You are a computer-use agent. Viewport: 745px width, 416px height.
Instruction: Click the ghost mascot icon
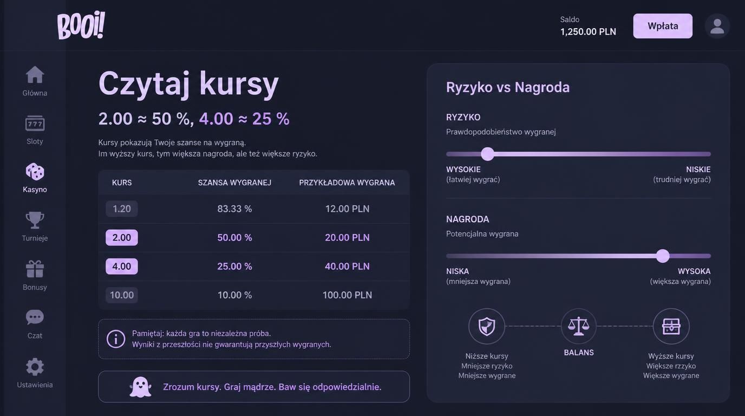[140, 387]
